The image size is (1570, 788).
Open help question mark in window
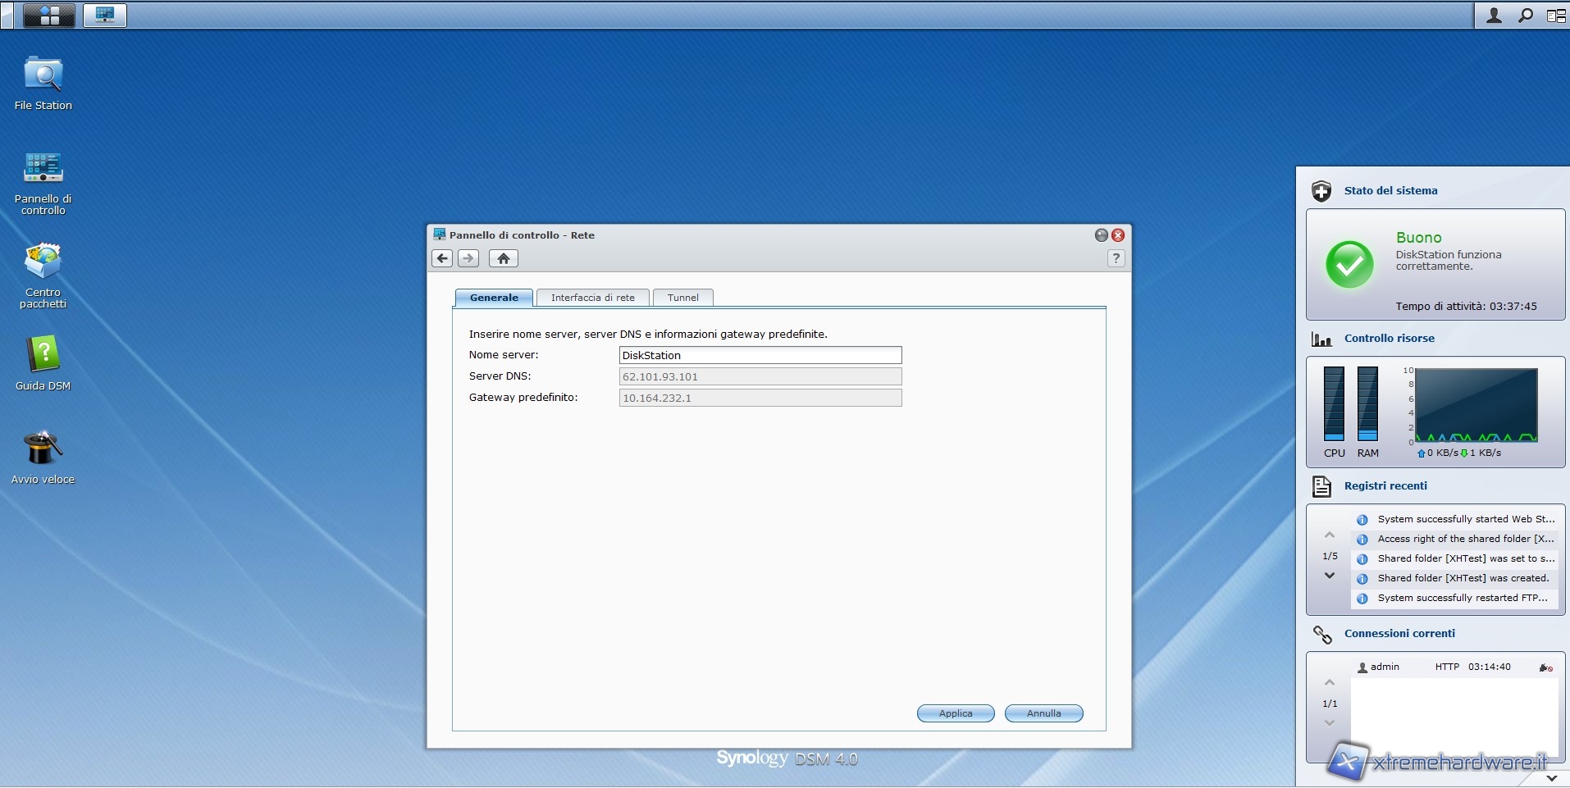(1116, 258)
